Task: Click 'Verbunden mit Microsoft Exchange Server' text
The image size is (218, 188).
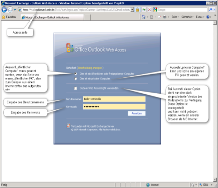Action: point(93,126)
